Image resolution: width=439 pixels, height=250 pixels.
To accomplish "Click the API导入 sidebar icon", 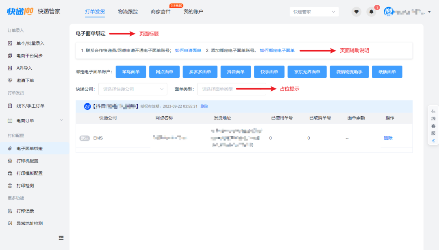I will coord(10,68).
